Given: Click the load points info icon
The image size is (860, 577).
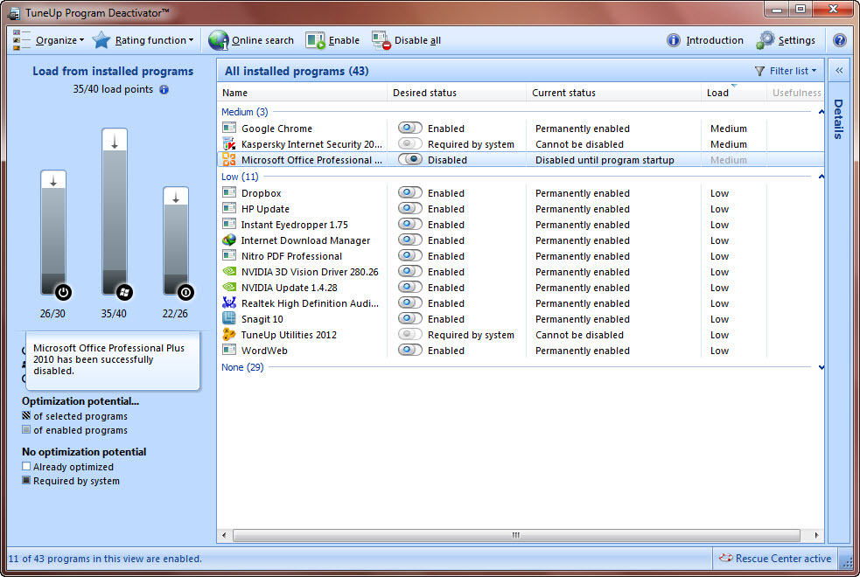Looking at the screenshot, I should coord(164,89).
